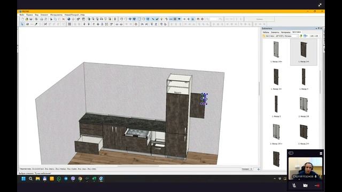Open the Новый Раскрой menu
This screenshot has height=192, width=342.
(72, 15)
